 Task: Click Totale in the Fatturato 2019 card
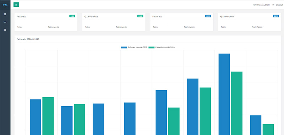(x=155, y=27)
